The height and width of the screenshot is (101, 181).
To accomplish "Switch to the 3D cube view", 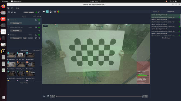I will (x=44, y=12).
